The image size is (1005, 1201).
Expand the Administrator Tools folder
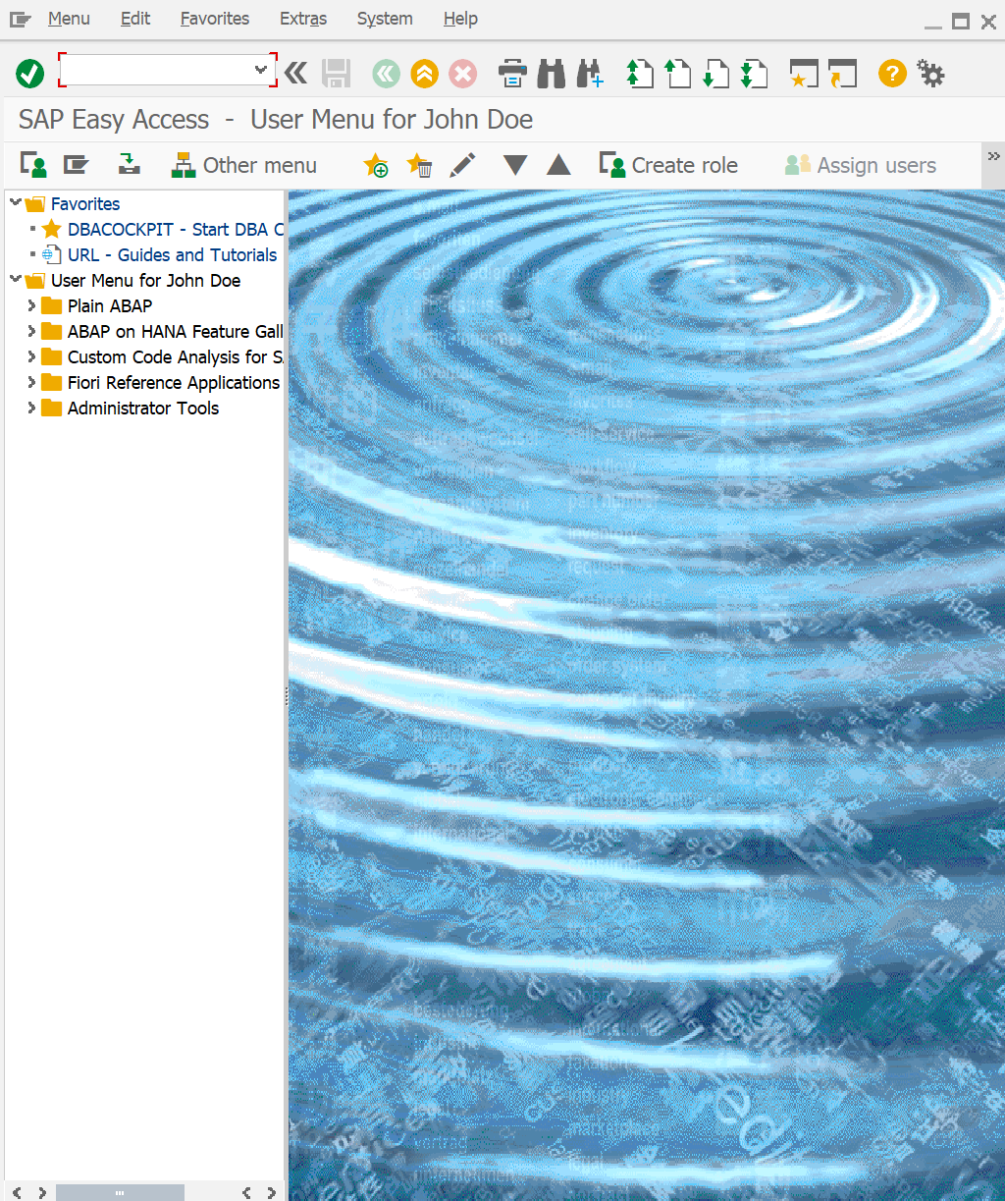pyautogui.click(x=31, y=408)
